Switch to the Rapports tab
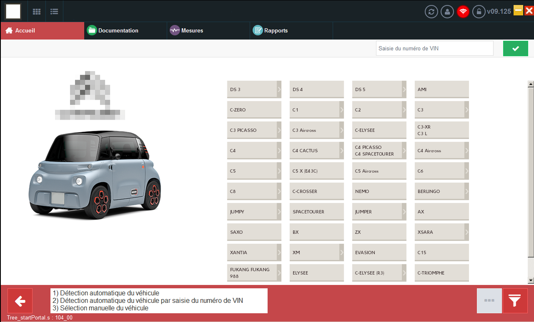The height and width of the screenshot is (322, 534). (x=291, y=30)
